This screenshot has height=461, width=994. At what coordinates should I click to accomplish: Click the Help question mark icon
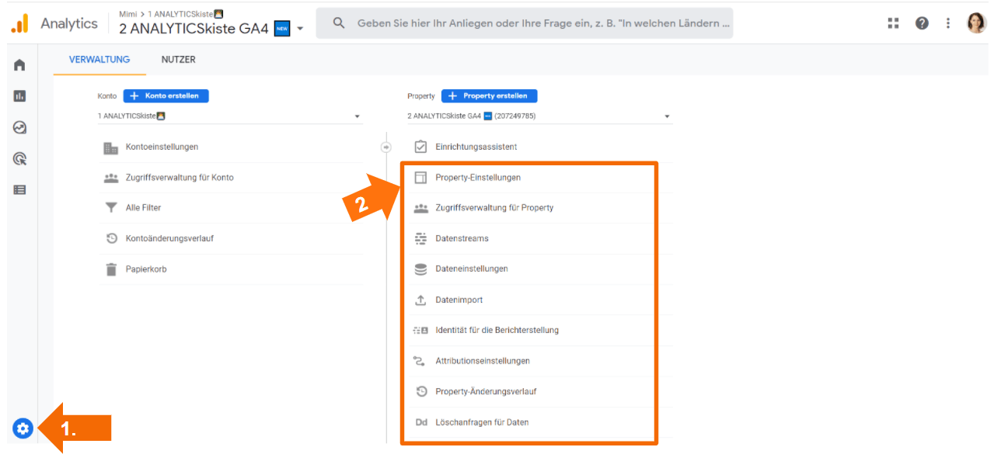[x=922, y=23]
